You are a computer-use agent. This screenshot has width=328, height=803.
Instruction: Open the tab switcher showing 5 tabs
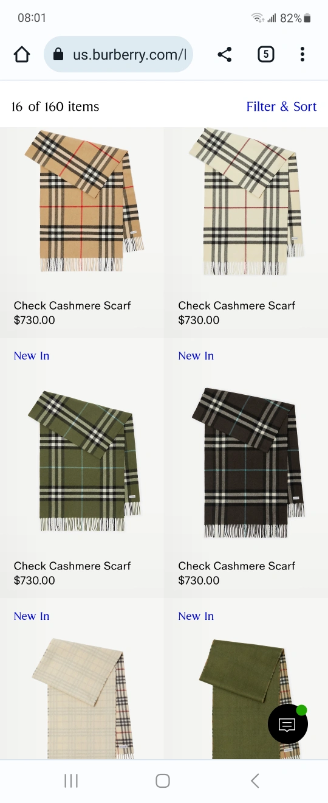tap(265, 55)
